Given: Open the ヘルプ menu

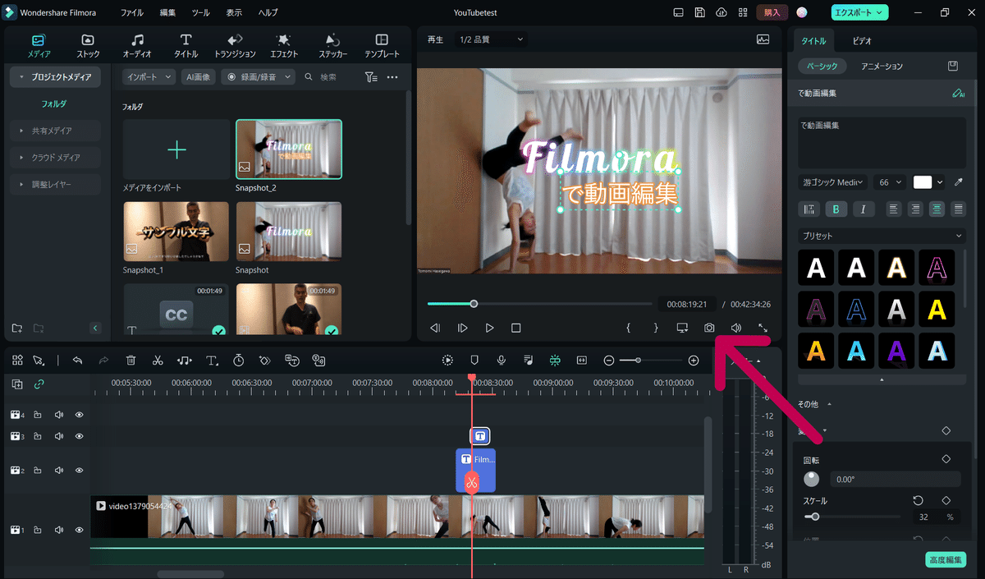Looking at the screenshot, I should [268, 12].
